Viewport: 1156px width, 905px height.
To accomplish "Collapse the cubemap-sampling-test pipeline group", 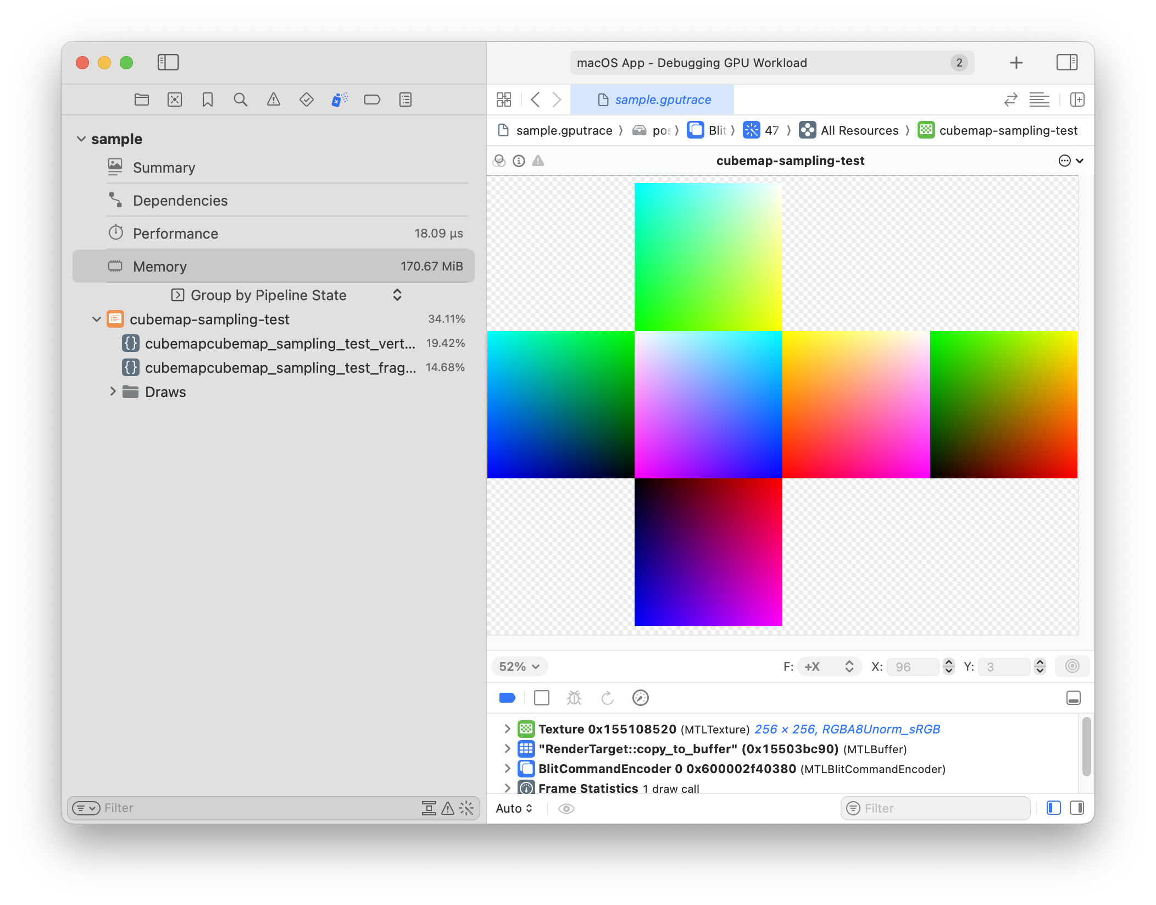I will (97, 319).
